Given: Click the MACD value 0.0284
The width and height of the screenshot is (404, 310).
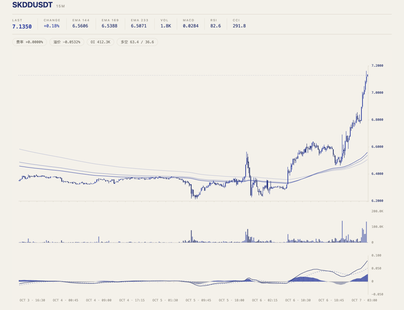Looking at the screenshot, I should point(191,26).
